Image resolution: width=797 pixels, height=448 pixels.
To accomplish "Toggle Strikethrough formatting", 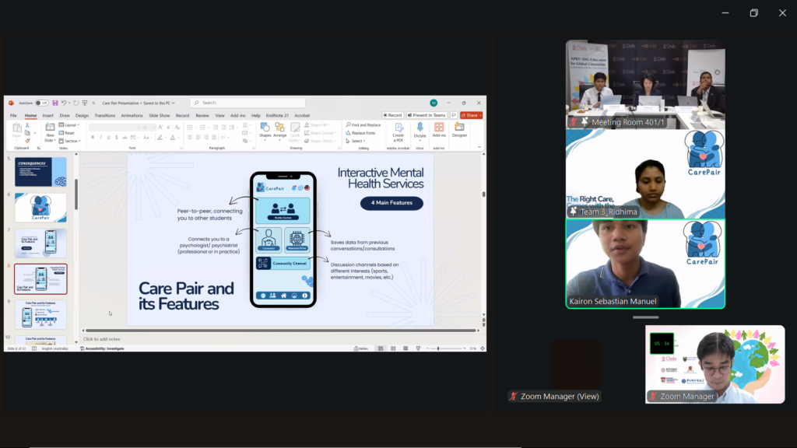I will click(125, 138).
